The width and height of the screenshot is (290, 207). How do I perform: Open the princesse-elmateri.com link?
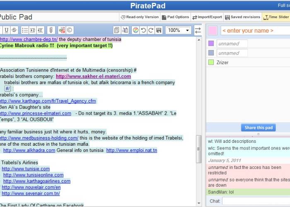36,113
